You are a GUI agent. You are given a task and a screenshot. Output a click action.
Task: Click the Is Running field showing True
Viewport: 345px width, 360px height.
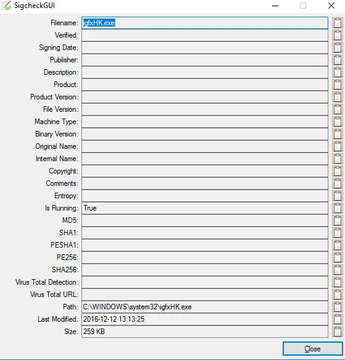tap(205, 208)
